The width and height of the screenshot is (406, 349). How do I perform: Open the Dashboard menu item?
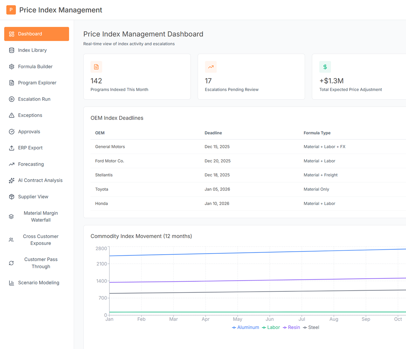coord(37,34)
